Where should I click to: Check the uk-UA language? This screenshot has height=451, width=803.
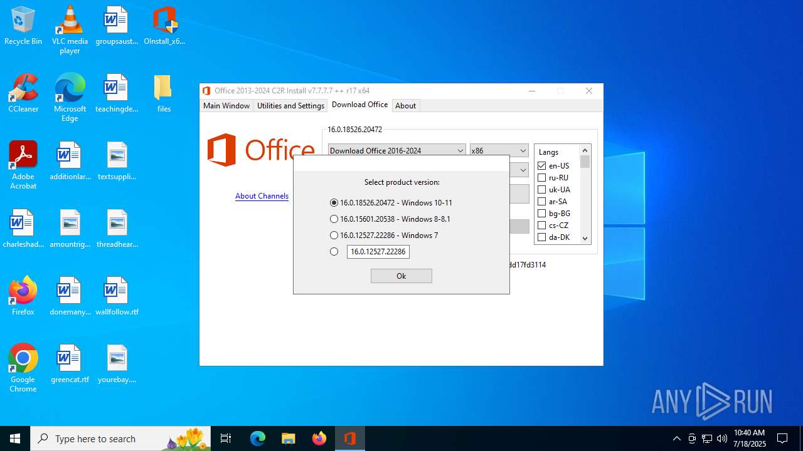coord(542,190)
